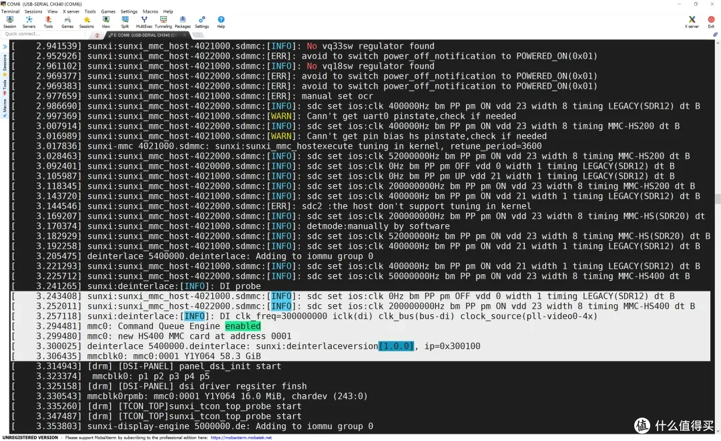Click the Servers toolbar icon

coord(29,21)
